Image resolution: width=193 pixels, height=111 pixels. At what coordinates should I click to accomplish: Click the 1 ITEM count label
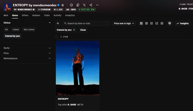(x=64, y=37)
